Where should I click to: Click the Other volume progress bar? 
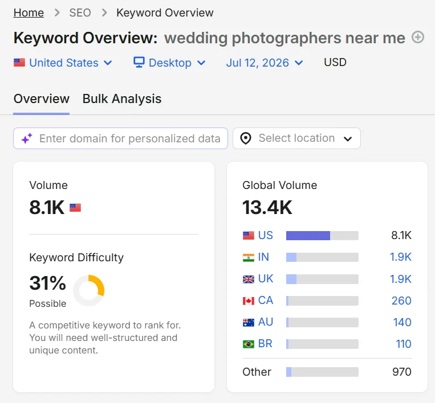tap(322, 372)
